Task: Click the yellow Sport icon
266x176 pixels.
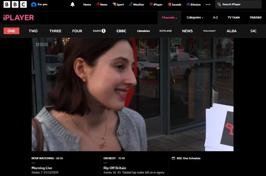Action: point(114,4)
